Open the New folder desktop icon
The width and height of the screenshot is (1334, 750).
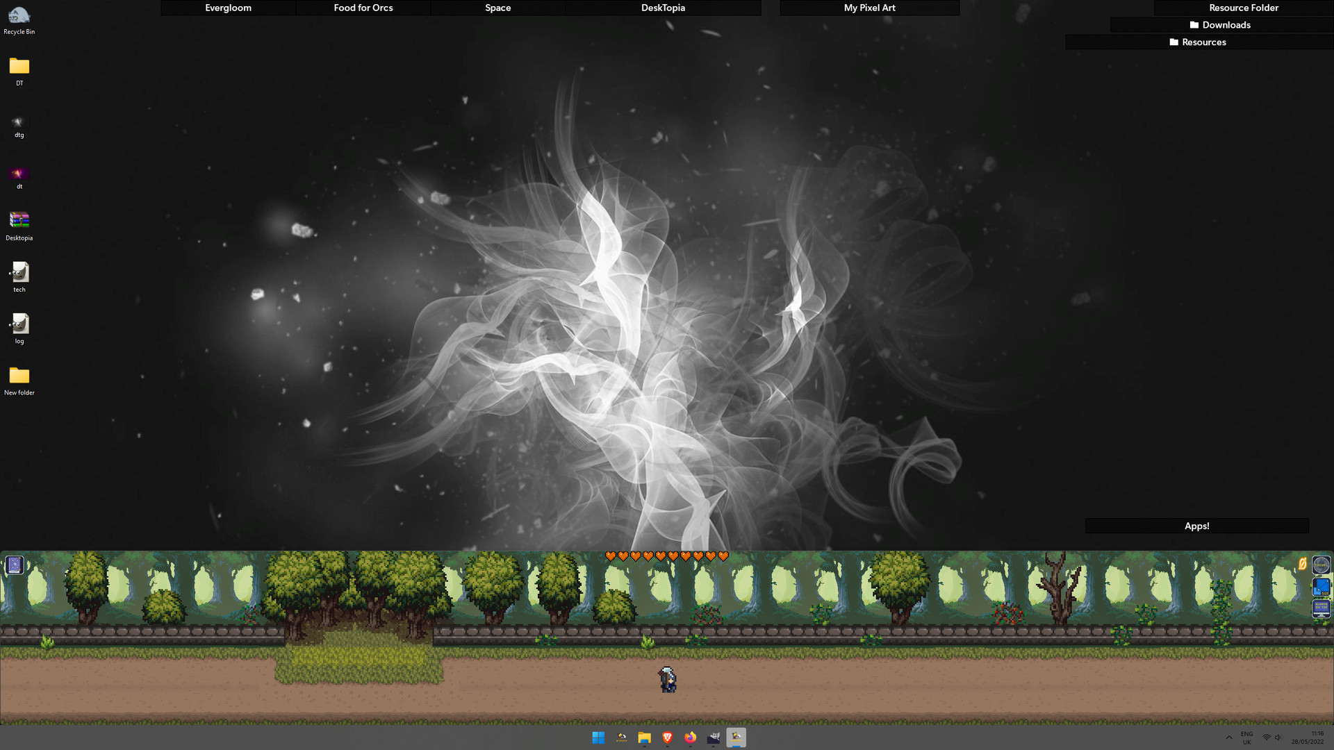point(19,381)
